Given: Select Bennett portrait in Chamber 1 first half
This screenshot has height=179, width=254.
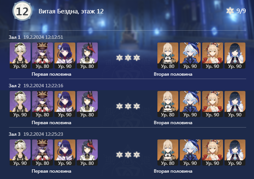Looking at the screenshot, I should pyautogui.click(x=20, y=56).
